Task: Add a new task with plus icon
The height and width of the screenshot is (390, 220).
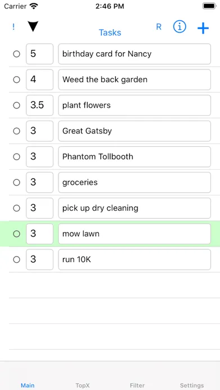Action: pos(203,28)
